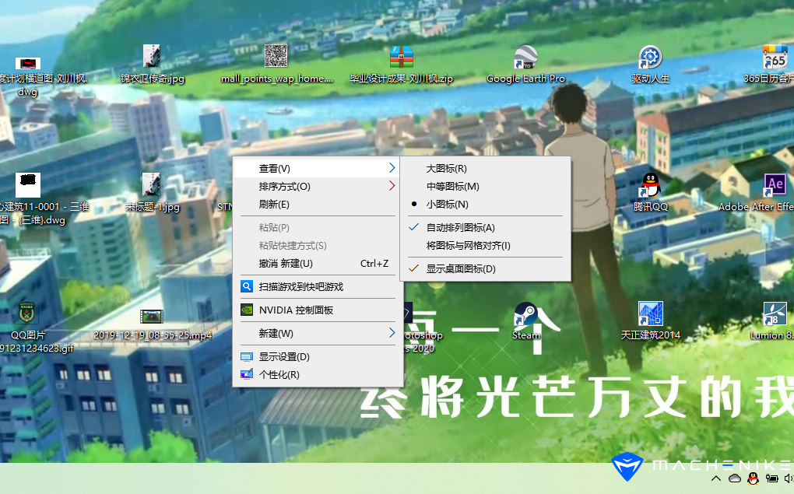Viewport: 794px width, 494px height.
Task: Choose the 小图标(N) view option
Action: [485, 204]
